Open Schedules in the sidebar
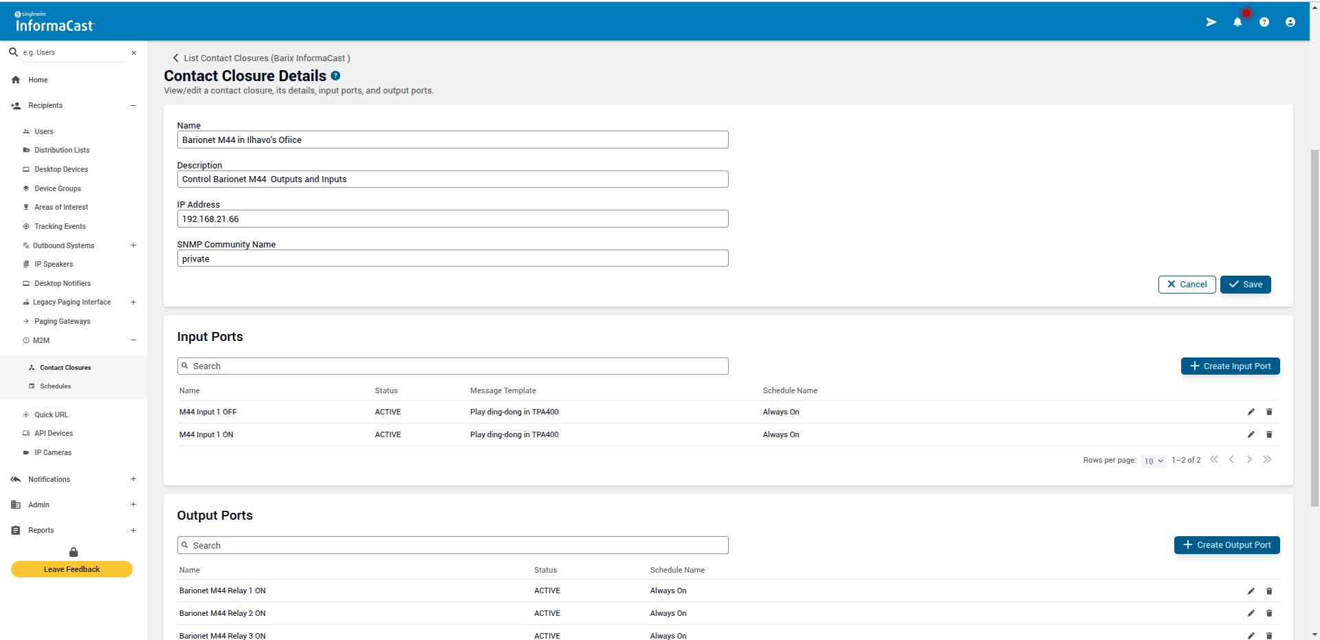This screenshot has width=1320, height=640. [55, 386]
